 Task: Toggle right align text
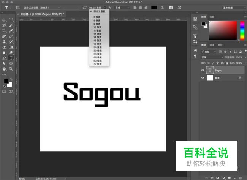pos(146,8)
